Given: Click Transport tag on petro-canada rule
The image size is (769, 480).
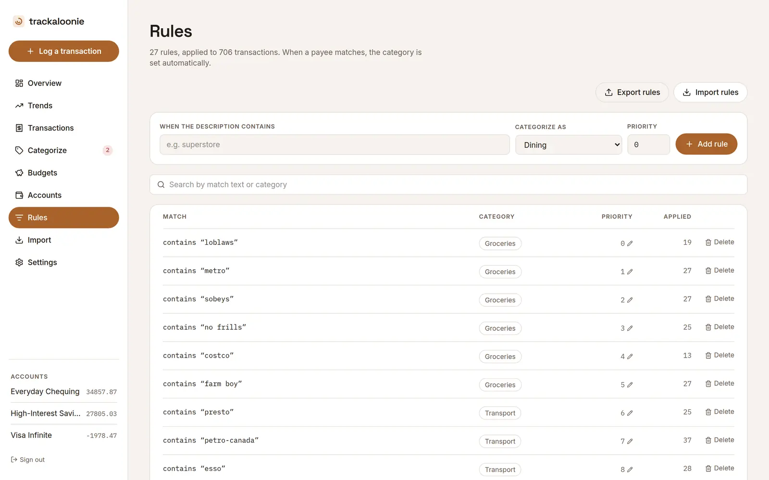Looking at the screenshot, I should [x=500, y=442].
